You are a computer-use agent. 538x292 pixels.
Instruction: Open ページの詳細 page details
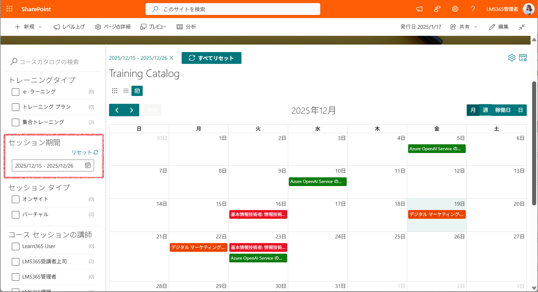pyautogui.click(x=113, y=27)
